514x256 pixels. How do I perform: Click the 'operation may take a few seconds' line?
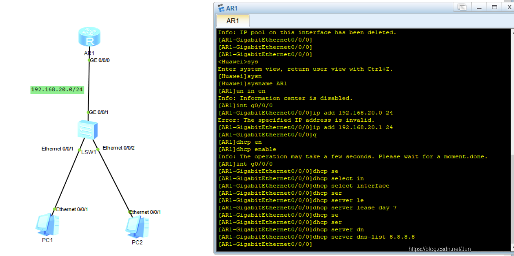click(353, 156)
